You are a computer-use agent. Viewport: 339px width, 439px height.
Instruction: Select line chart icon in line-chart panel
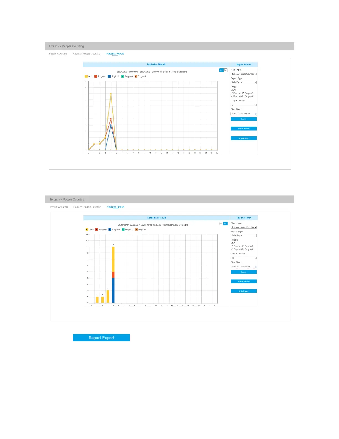pyautogui.click(x=221, y=70)
